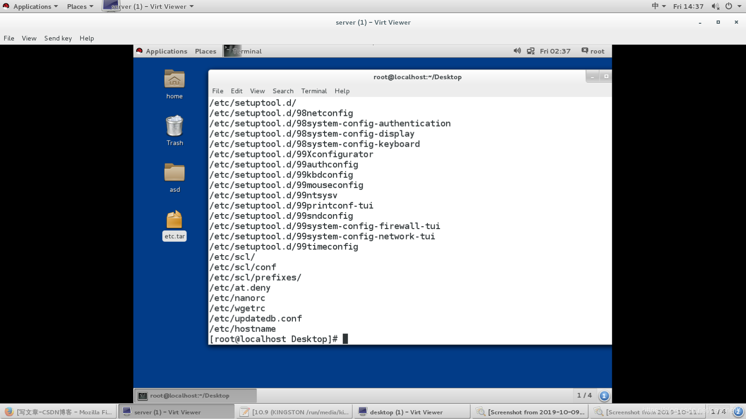Image resolution: width=746 pixels, height=419 pixels.
Task: Open Virt Viewer View menu
Action: pyautogui.click(x=29, y=38)
